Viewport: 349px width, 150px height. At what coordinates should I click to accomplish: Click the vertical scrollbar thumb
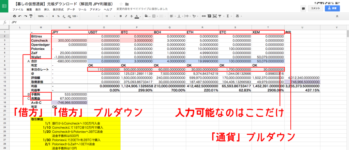(348, 33)
